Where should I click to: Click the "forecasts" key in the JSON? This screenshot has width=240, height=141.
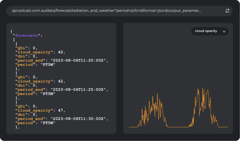26,35
